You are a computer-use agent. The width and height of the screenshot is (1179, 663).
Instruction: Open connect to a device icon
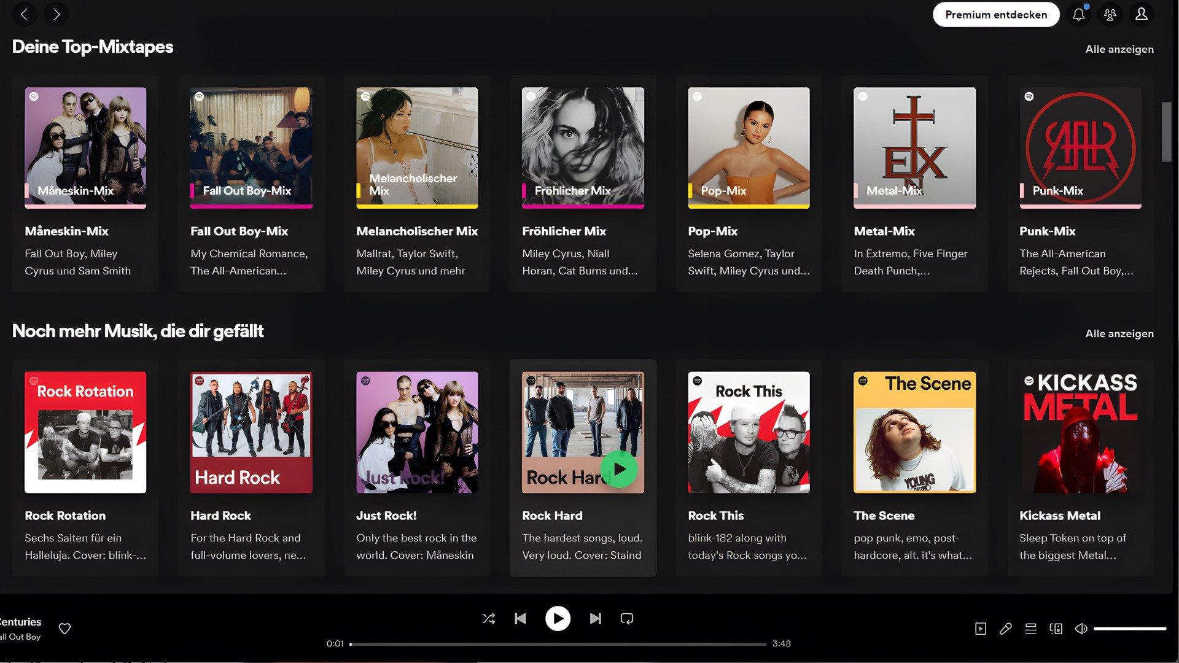pos(1056,629)
